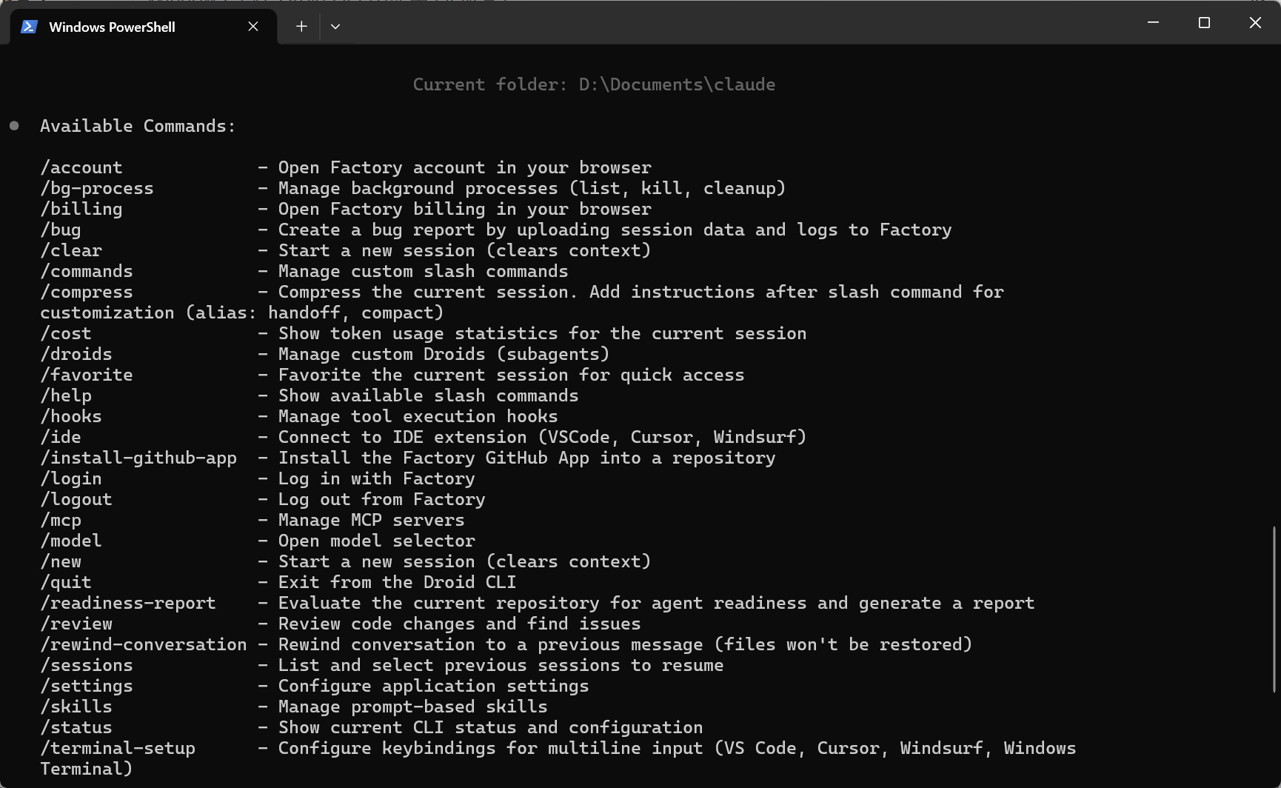Select the Windows PowerShell tab

coord(144,27)
